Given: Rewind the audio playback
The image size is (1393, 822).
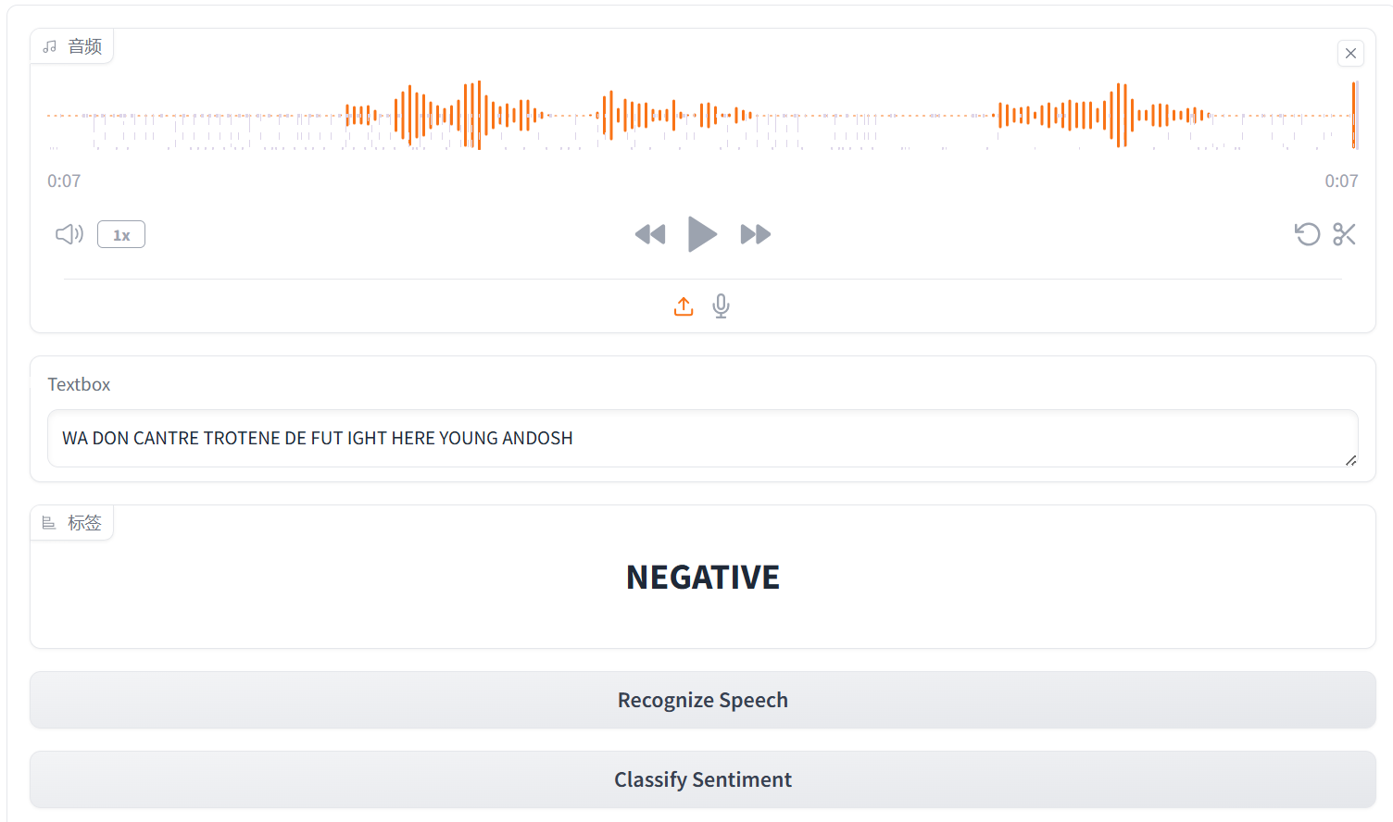Looking at the screenshot, I should pyautogui.click(x=650, y=234).
